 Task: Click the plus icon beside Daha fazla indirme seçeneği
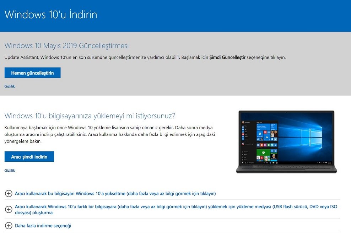(x=9, y=226)
